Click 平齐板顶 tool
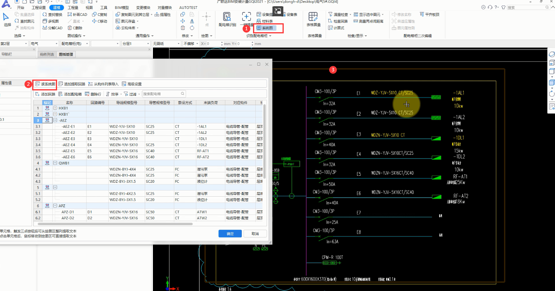555x291 pixels. click(429, 14)
